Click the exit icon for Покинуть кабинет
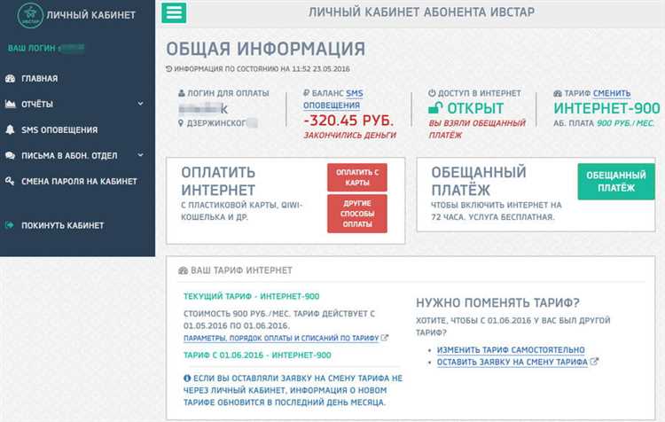Viewport: 665px width, 422px height. point(10,225)
